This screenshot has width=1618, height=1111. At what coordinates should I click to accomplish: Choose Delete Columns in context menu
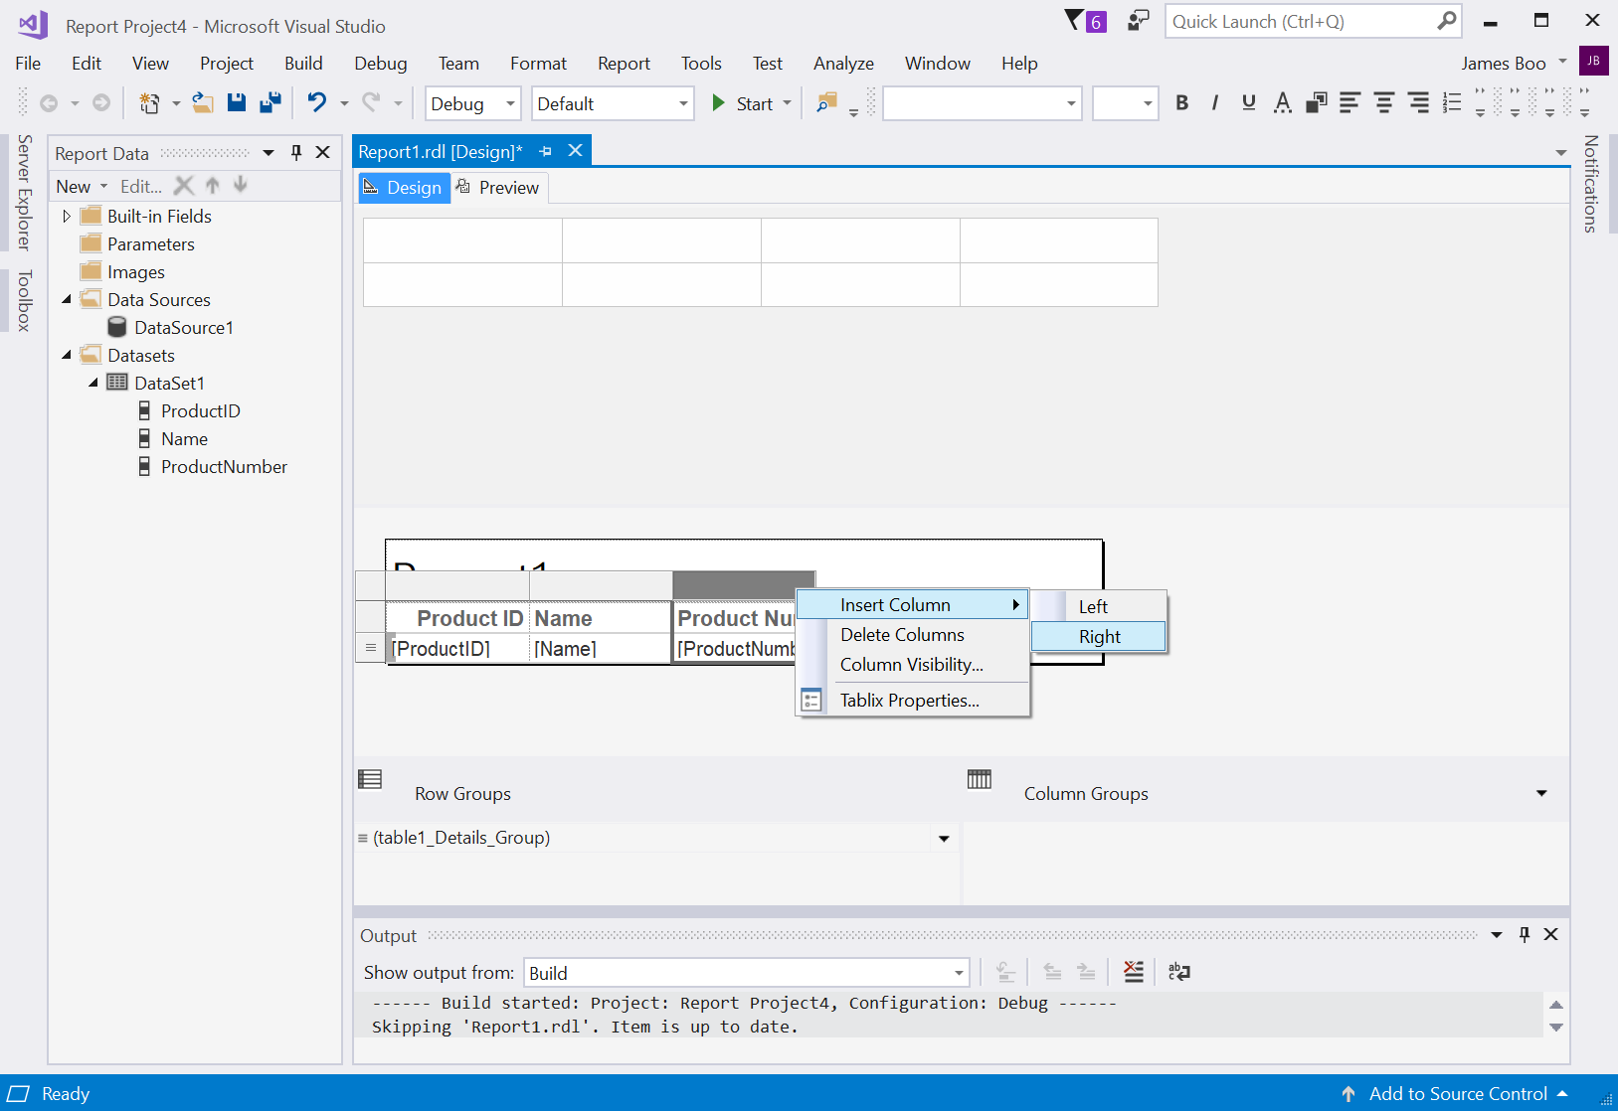[913, 634]
